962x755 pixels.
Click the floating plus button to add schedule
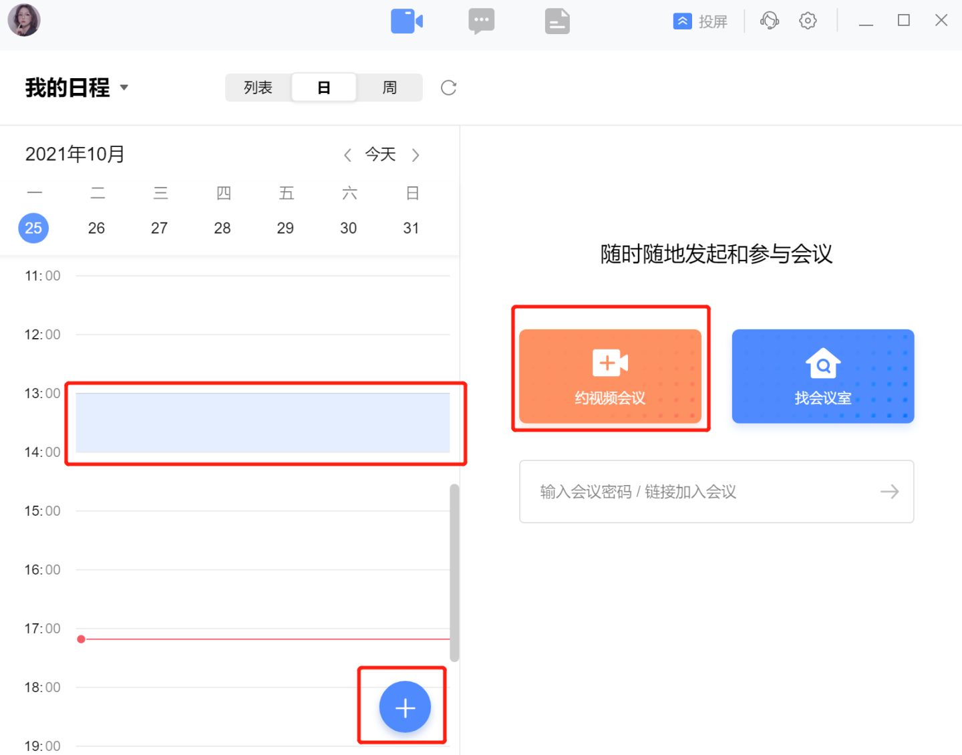(404, 706)
